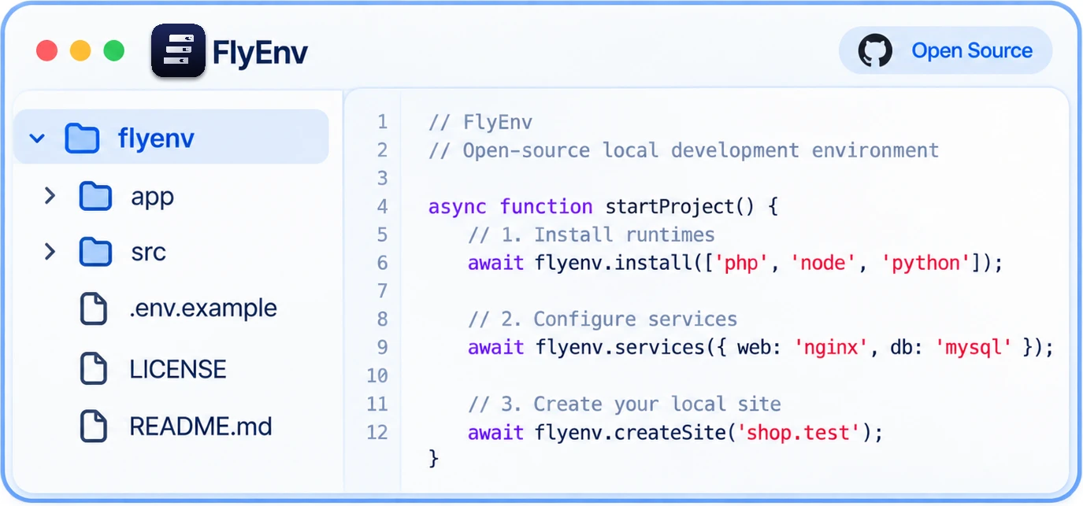Screen dimensions: 1083x506
Task: Click the FlyEnv title text
Action: (x=260, y=53)
